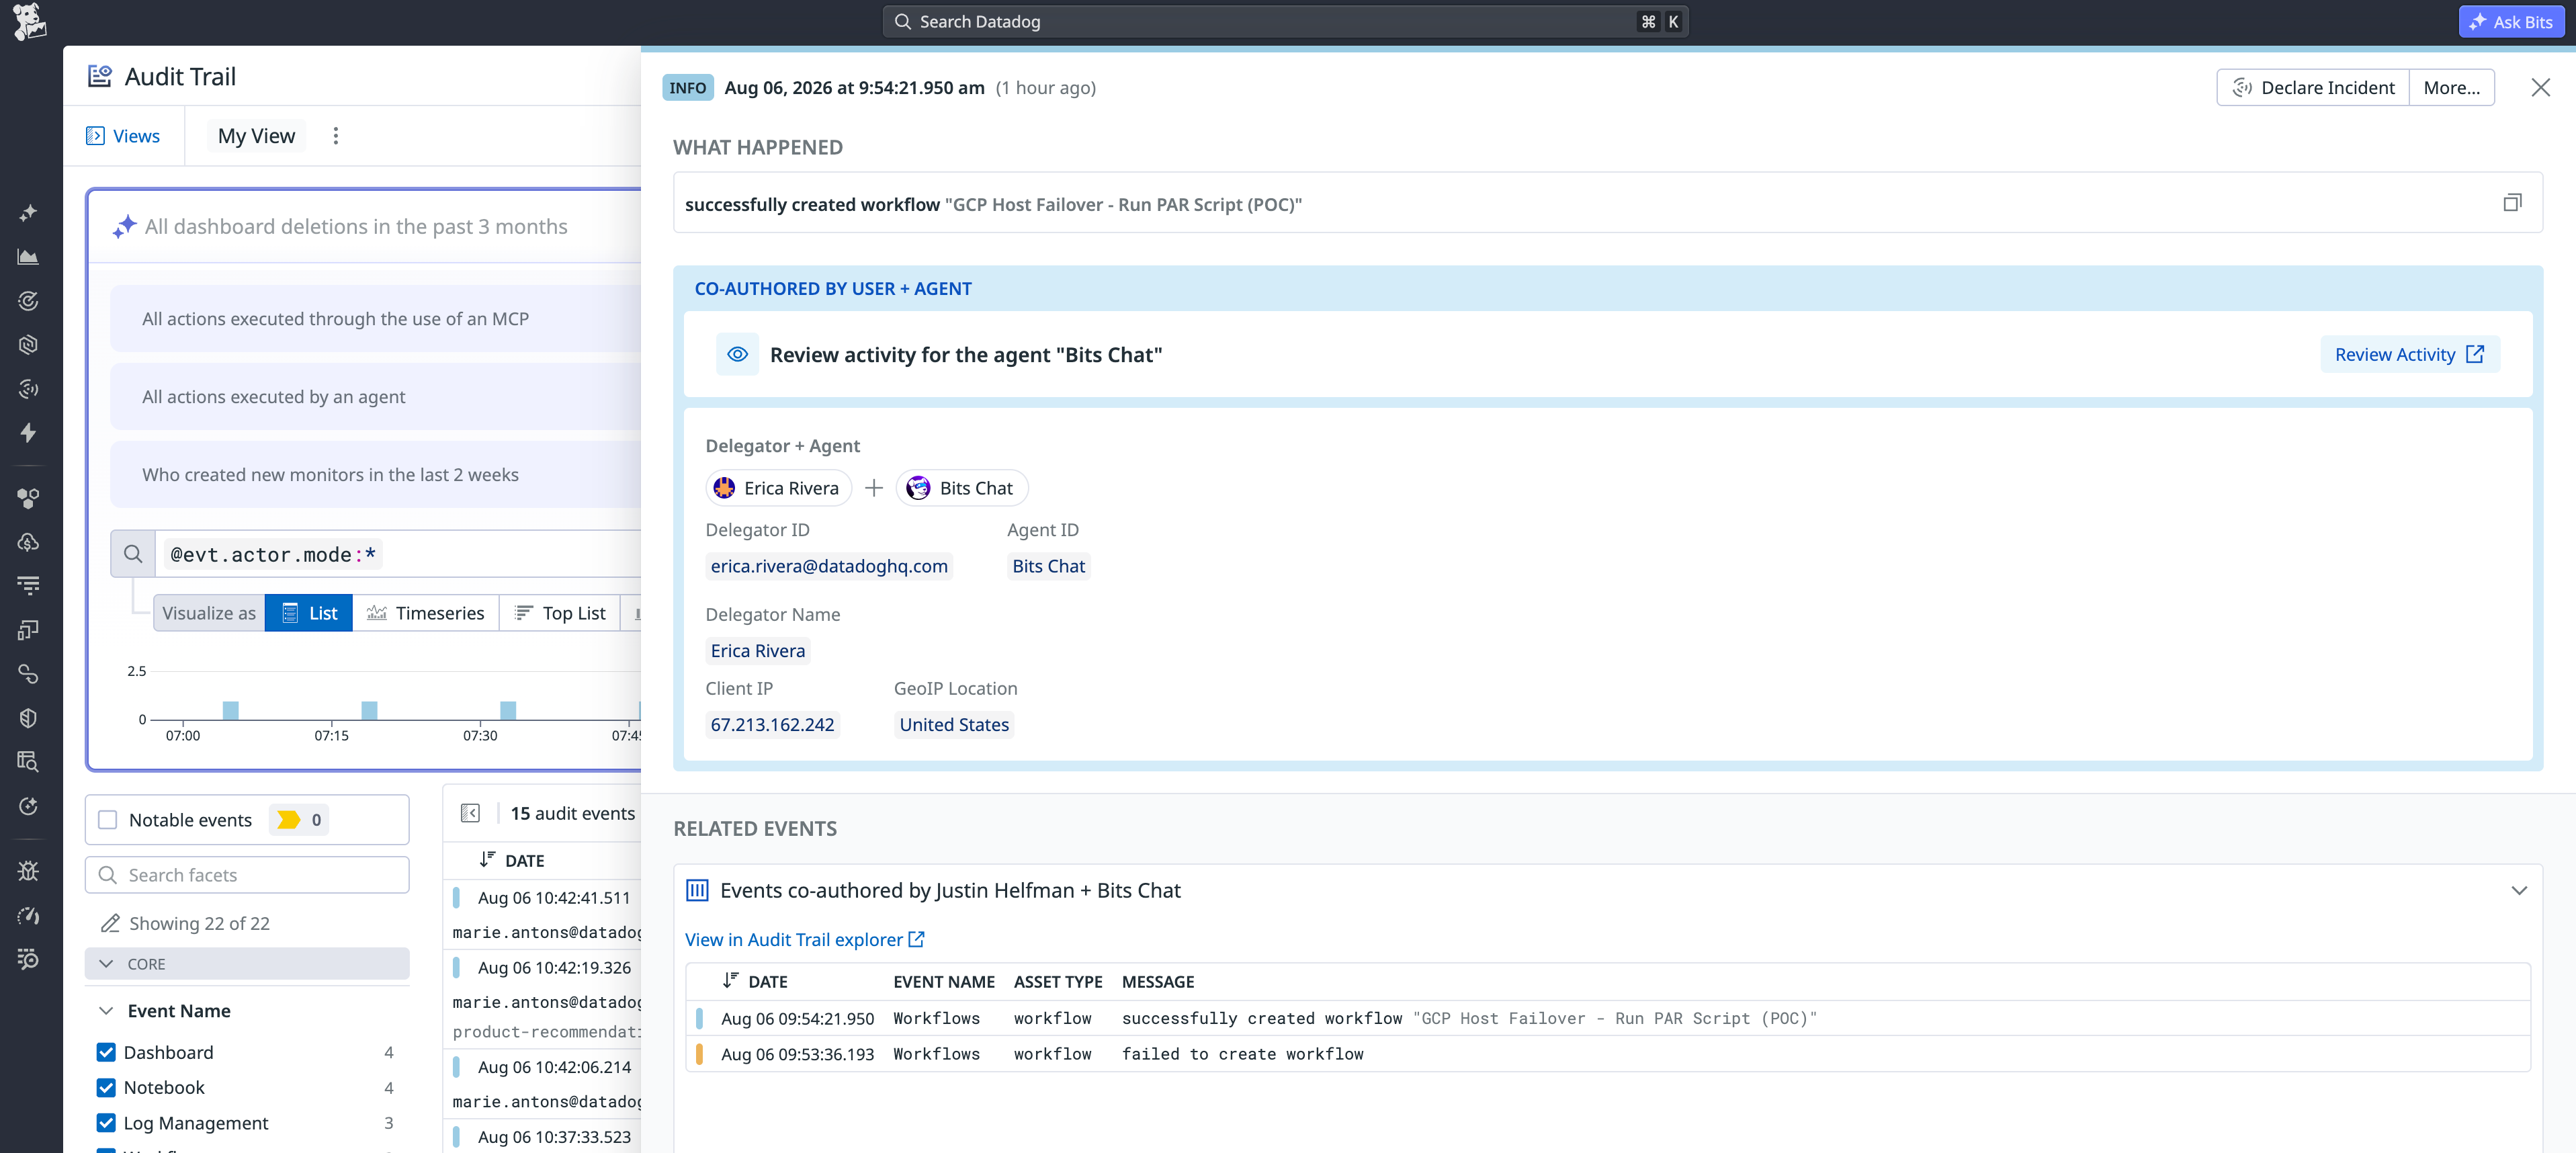Switch visualization to Top List
This screenshot has width=2576, height=1153.
tap(560, 613)
